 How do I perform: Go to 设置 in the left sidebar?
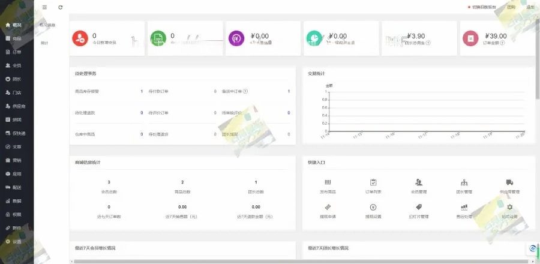(16, 241)
